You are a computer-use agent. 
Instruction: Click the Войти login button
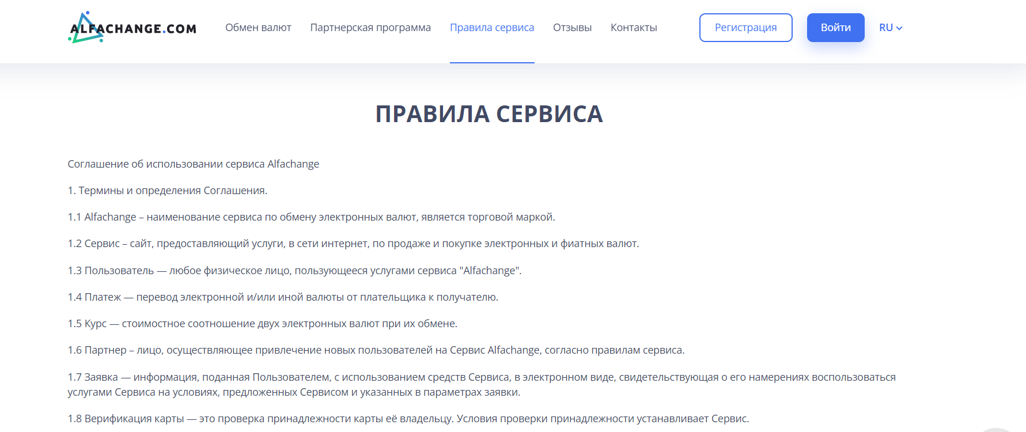tap(836, 28)
